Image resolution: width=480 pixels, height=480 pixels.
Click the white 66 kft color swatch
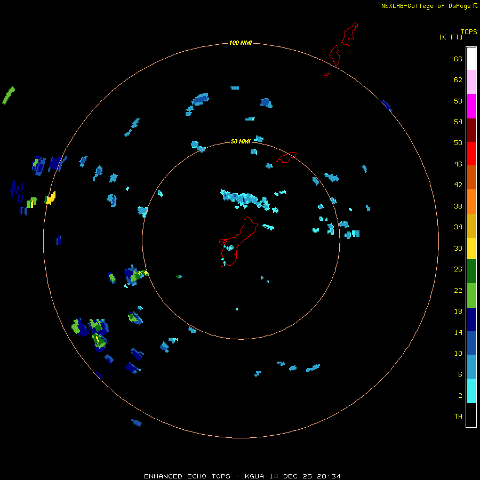click(x=471, y=59)
